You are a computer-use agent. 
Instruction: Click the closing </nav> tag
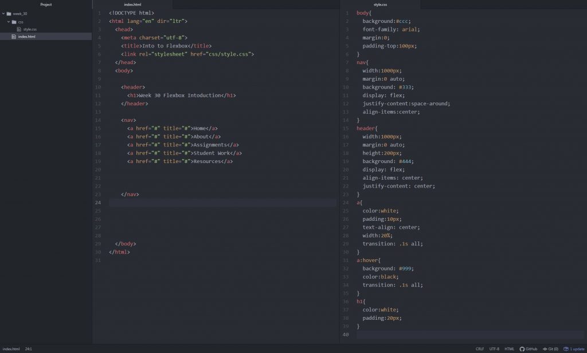point(130,195)
